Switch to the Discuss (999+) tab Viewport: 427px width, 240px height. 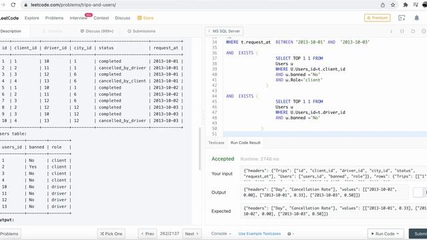(x=97, y=31)
